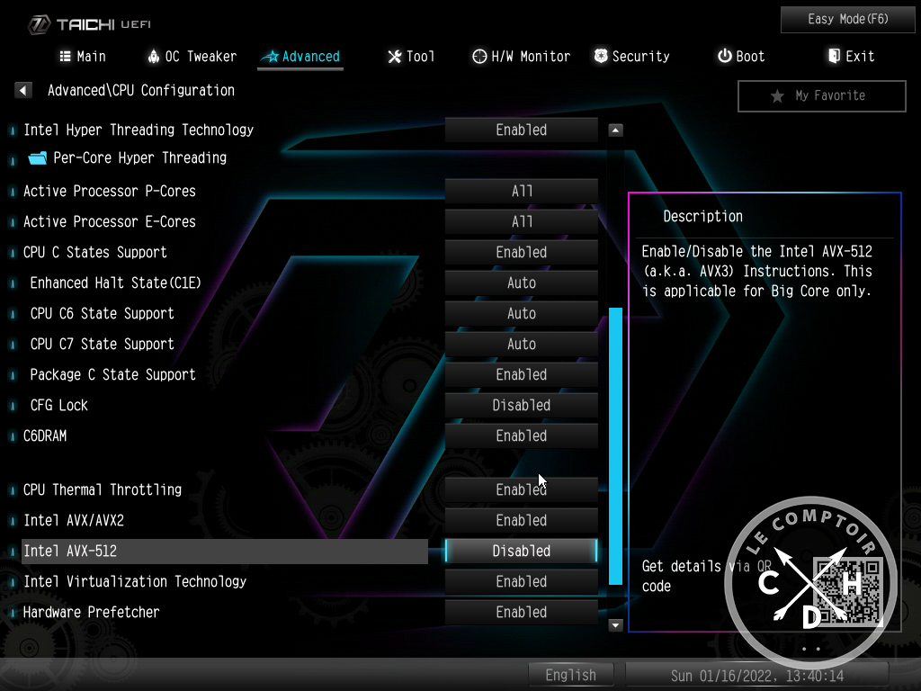Click the star icon in My Favorite

point(777,96)
